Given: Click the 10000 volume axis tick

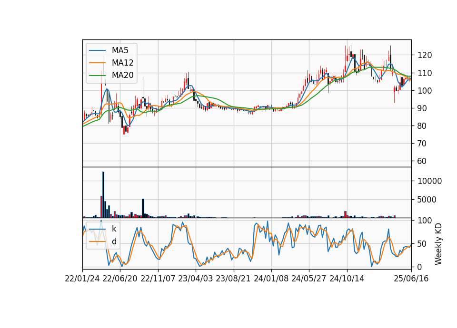Looking at the screenshot, I should (x=429, y=181).
